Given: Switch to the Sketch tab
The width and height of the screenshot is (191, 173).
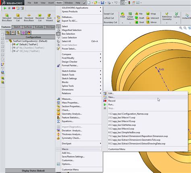Looking at the screenshot, I should pos(17,27).
